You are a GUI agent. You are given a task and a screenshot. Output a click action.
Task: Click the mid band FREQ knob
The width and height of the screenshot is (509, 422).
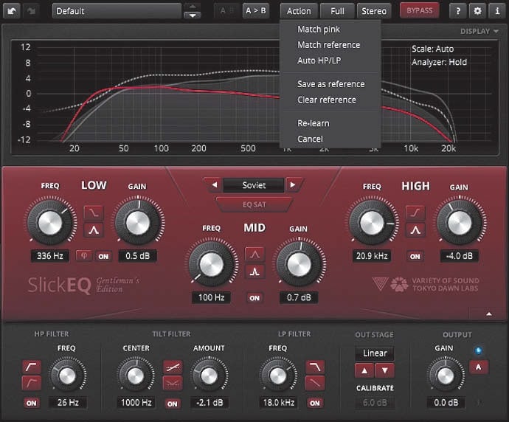tap(212, 264)
